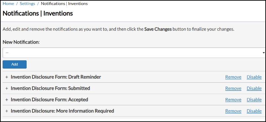The image size is (266, 122).
Task: Remove the Form: Submitted notification
Action: (233, 88)
